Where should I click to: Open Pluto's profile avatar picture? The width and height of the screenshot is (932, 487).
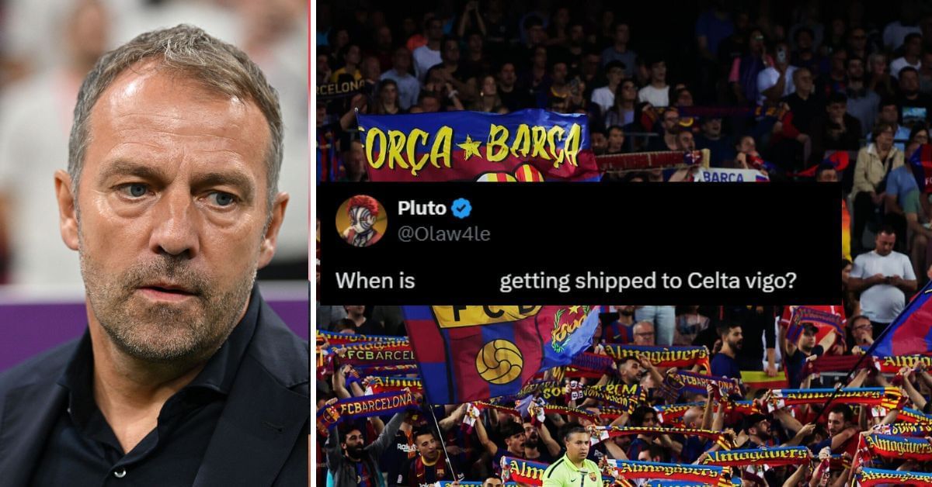[x=361, y=220]
